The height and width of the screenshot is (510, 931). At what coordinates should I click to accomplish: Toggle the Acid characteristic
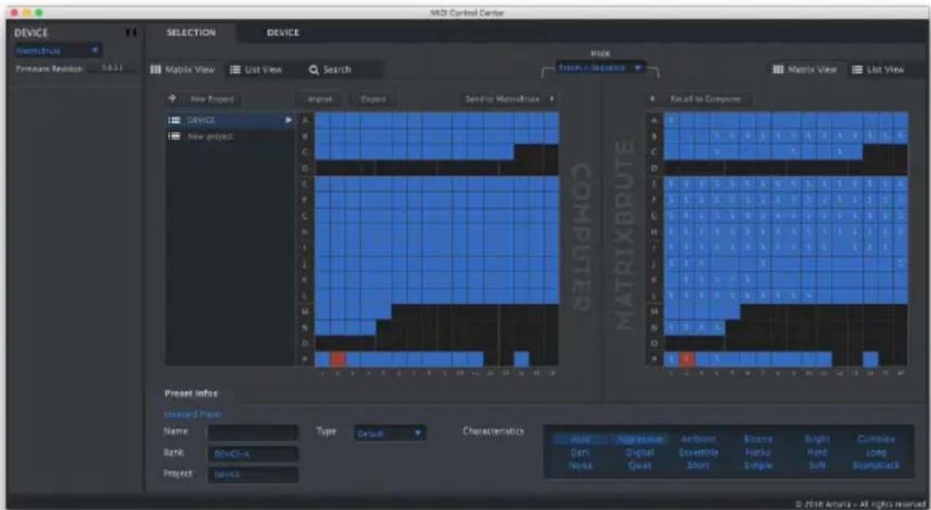point(579,439)
